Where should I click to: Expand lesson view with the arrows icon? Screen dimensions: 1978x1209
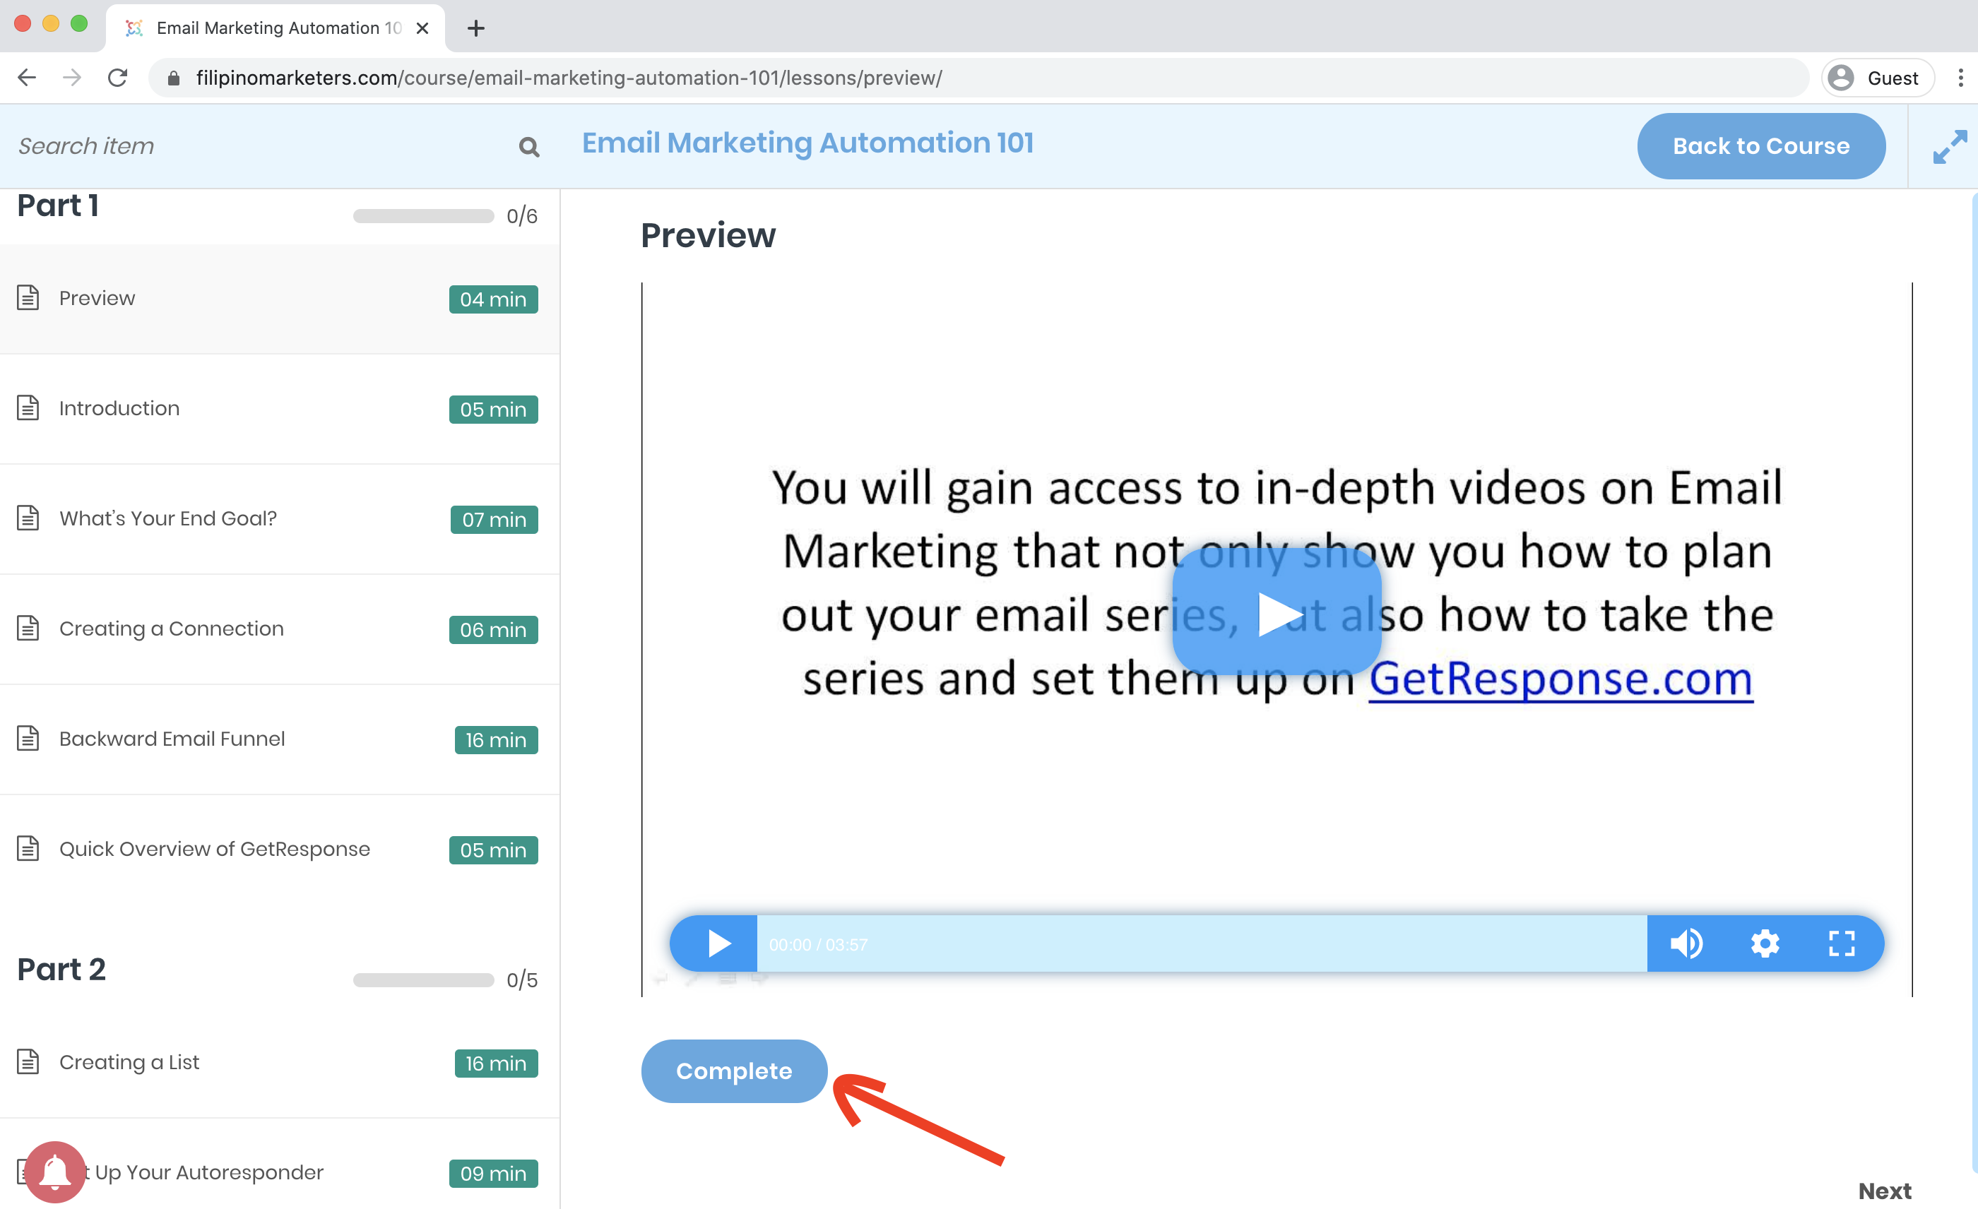click(1949, 147)
